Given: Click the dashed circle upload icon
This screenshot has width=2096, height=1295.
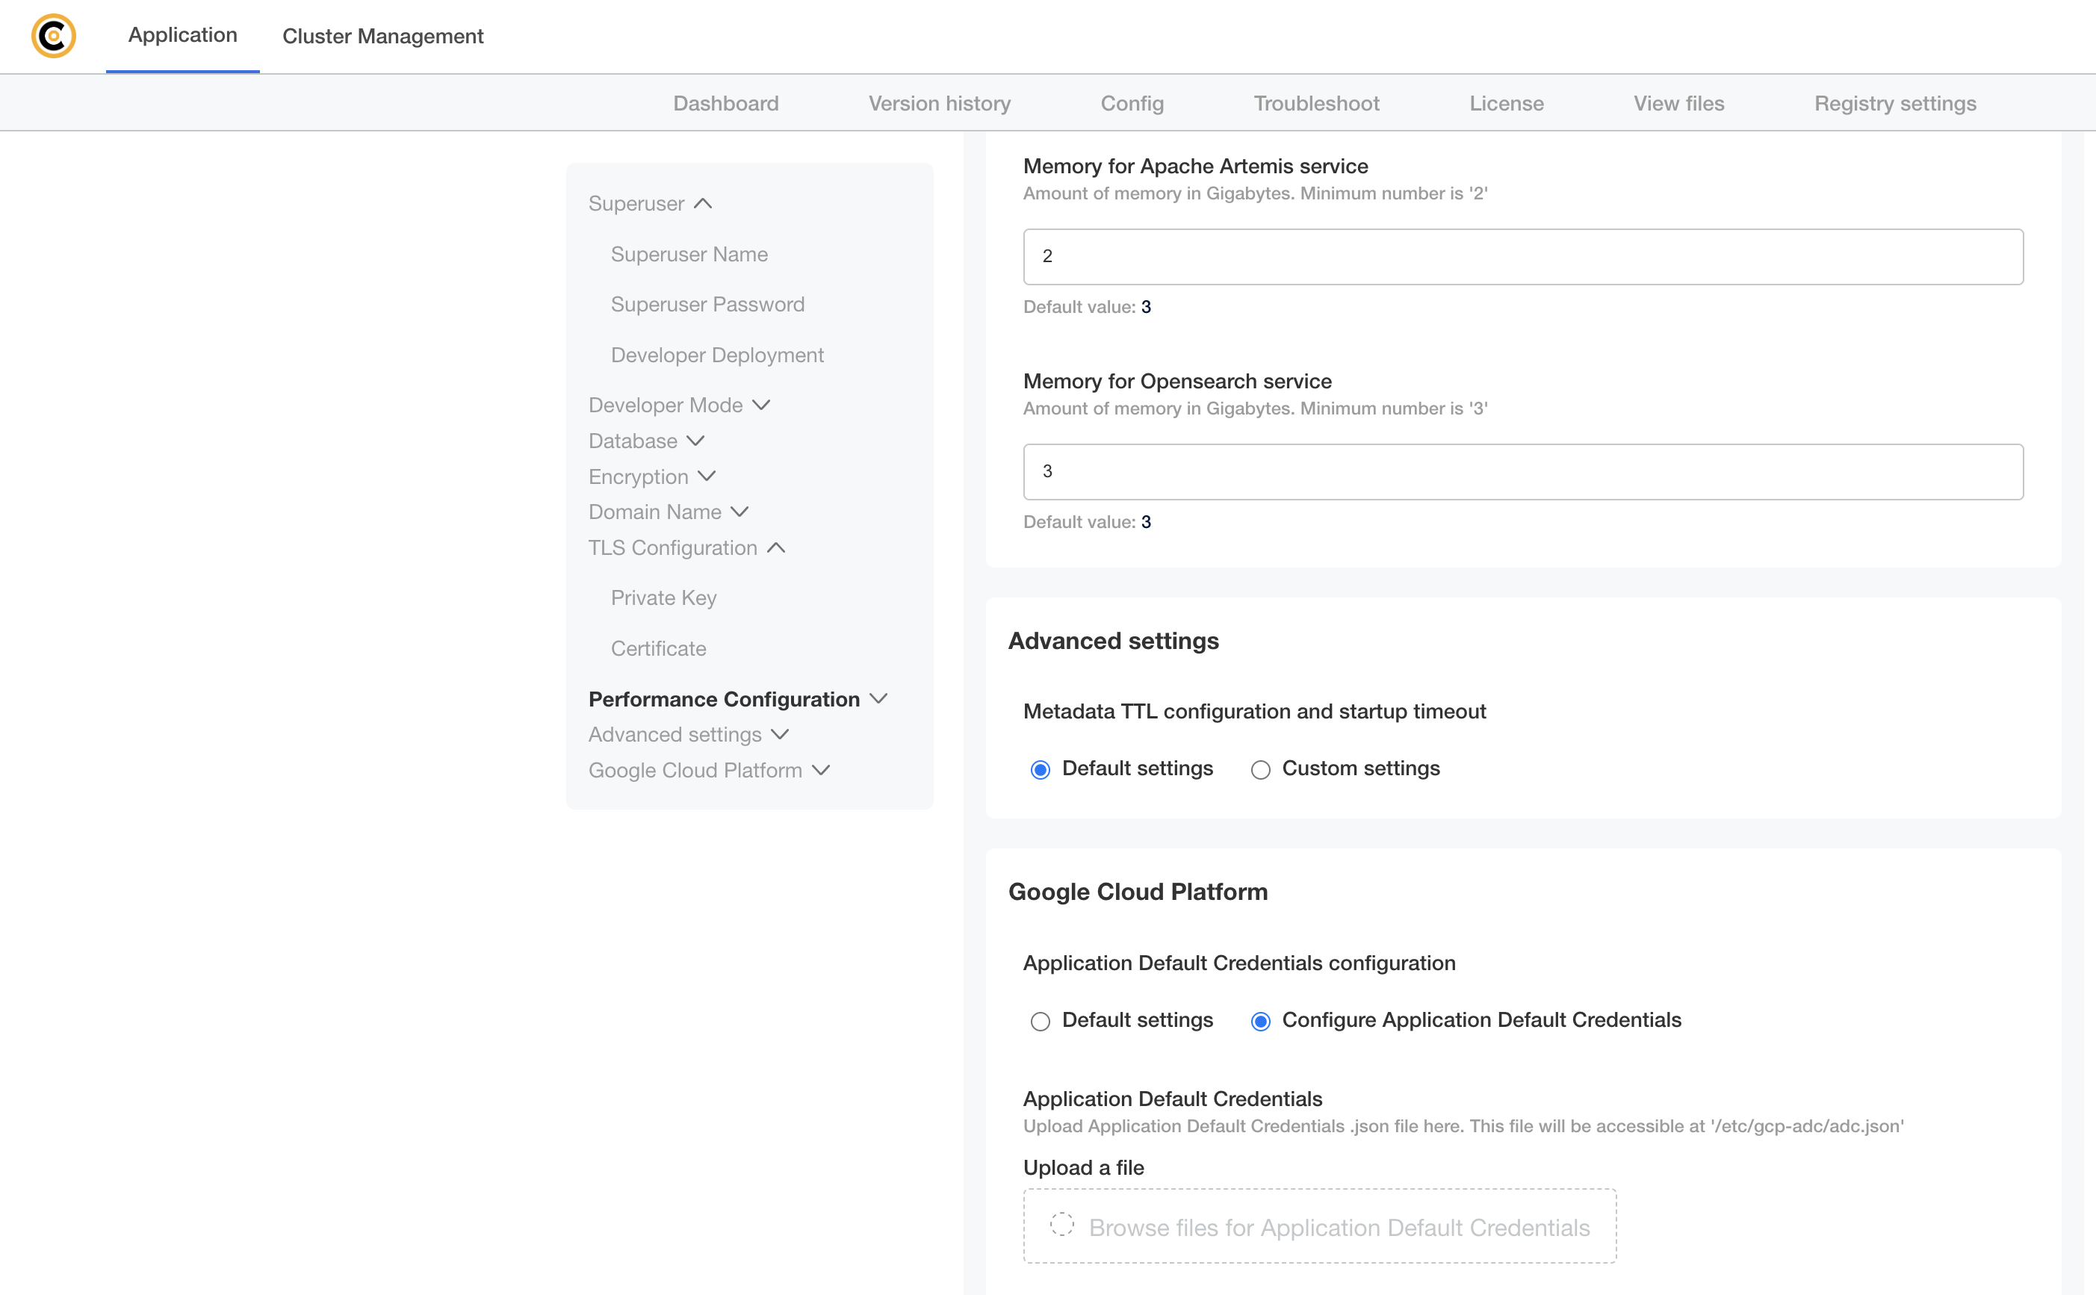Looking at the screenshot, I should click(1061, 1224).
